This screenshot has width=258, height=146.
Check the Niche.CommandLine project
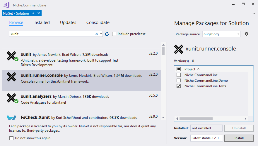click(x=179, y=75)
